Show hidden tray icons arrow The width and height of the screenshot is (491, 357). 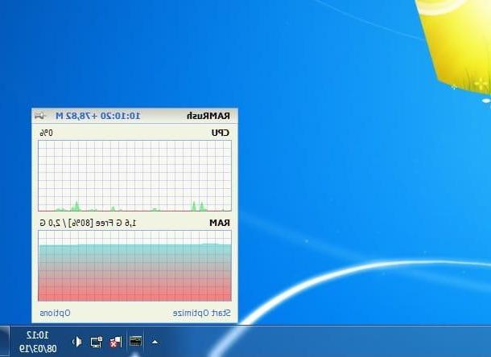click(x=155, y=342)
